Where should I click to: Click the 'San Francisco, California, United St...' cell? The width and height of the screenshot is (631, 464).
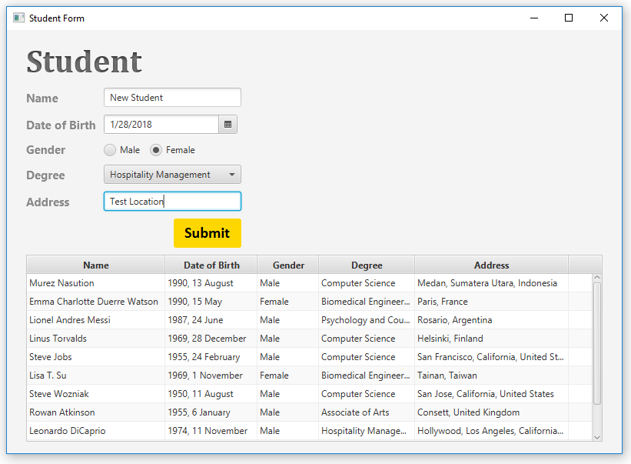click(x=491, y=357)
